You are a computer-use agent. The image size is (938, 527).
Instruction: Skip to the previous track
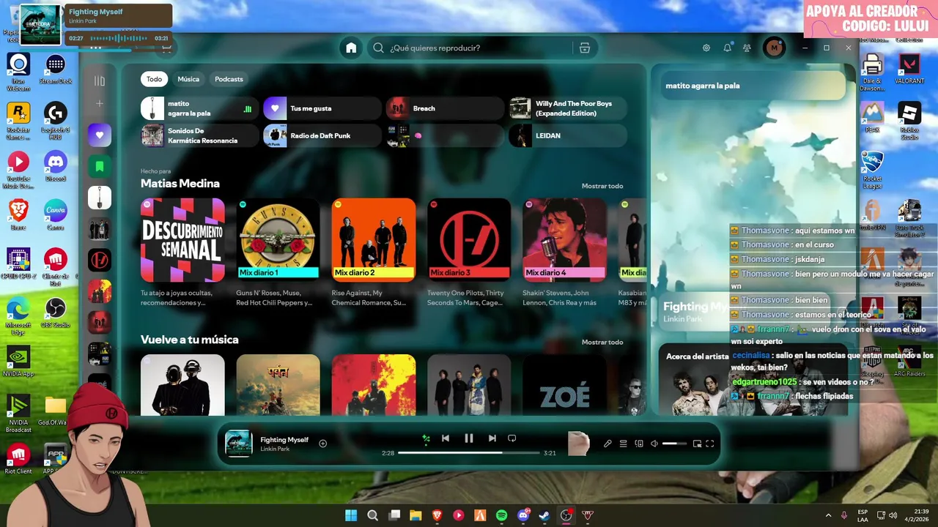point(446,438)
